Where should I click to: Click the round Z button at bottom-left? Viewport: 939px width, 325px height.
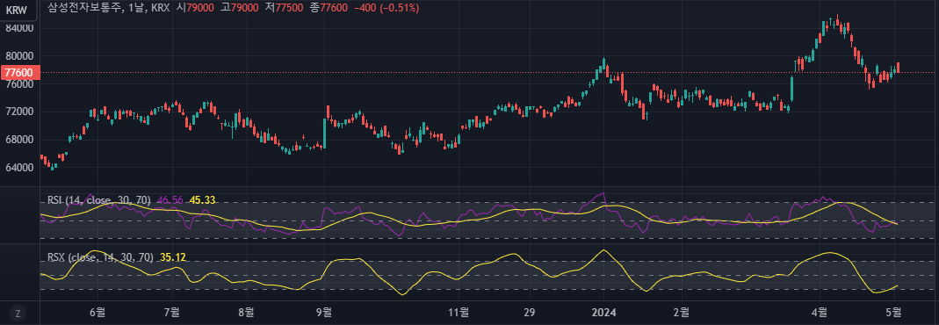click(x=18, y=313)
